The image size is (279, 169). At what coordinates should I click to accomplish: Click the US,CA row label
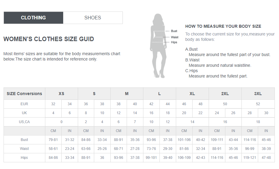tap(24, 122)
